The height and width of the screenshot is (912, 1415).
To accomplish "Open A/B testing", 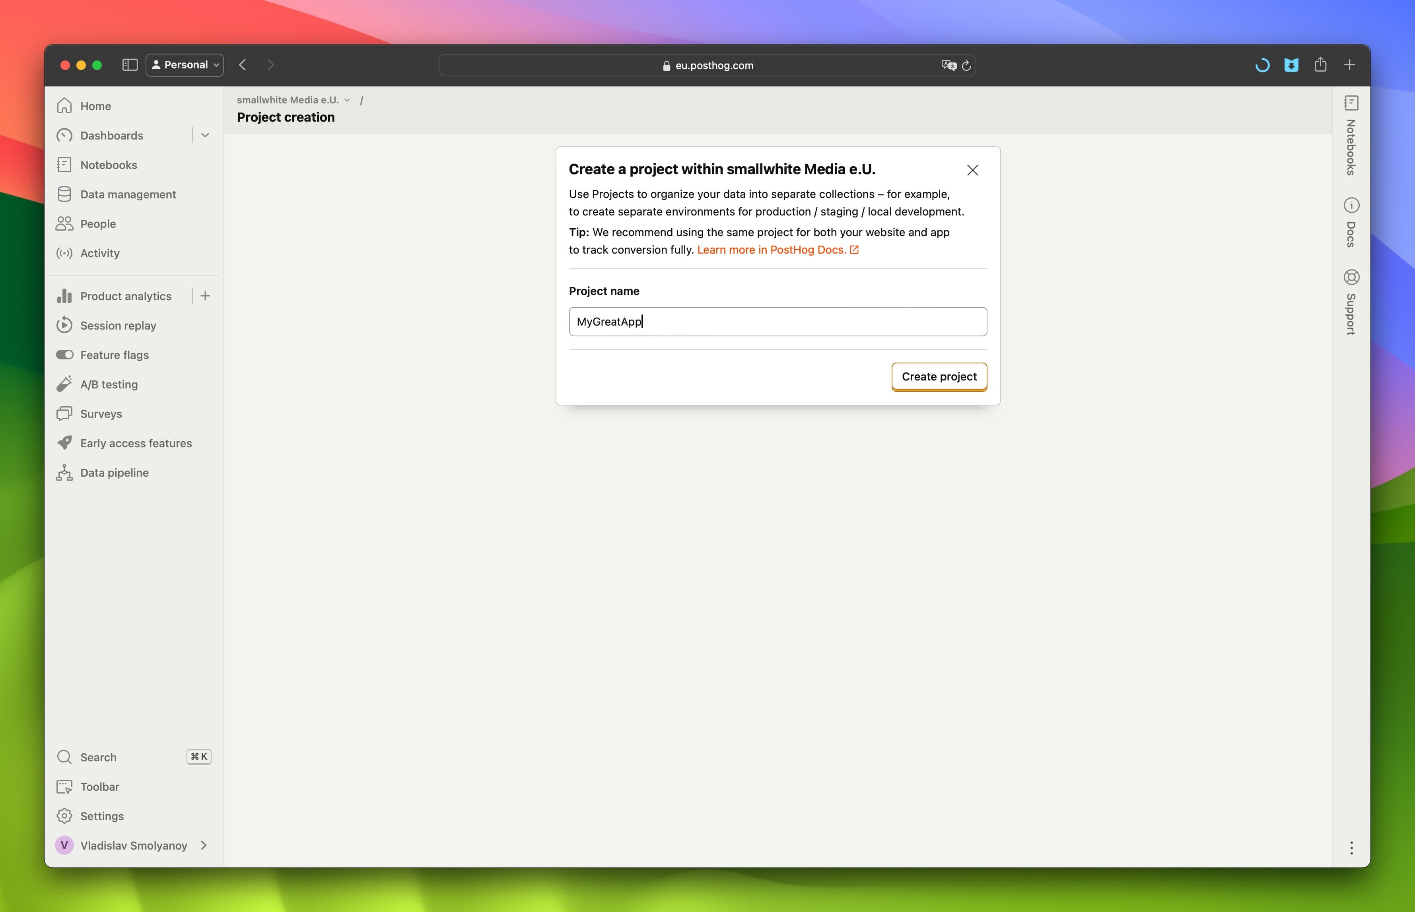I will click(134, 384).
